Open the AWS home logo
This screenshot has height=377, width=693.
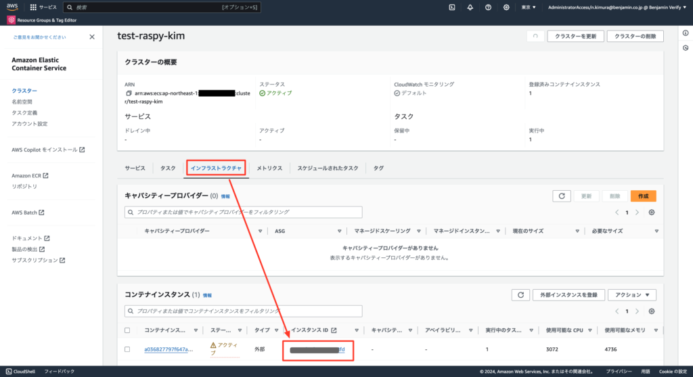(x=12, y=7)
